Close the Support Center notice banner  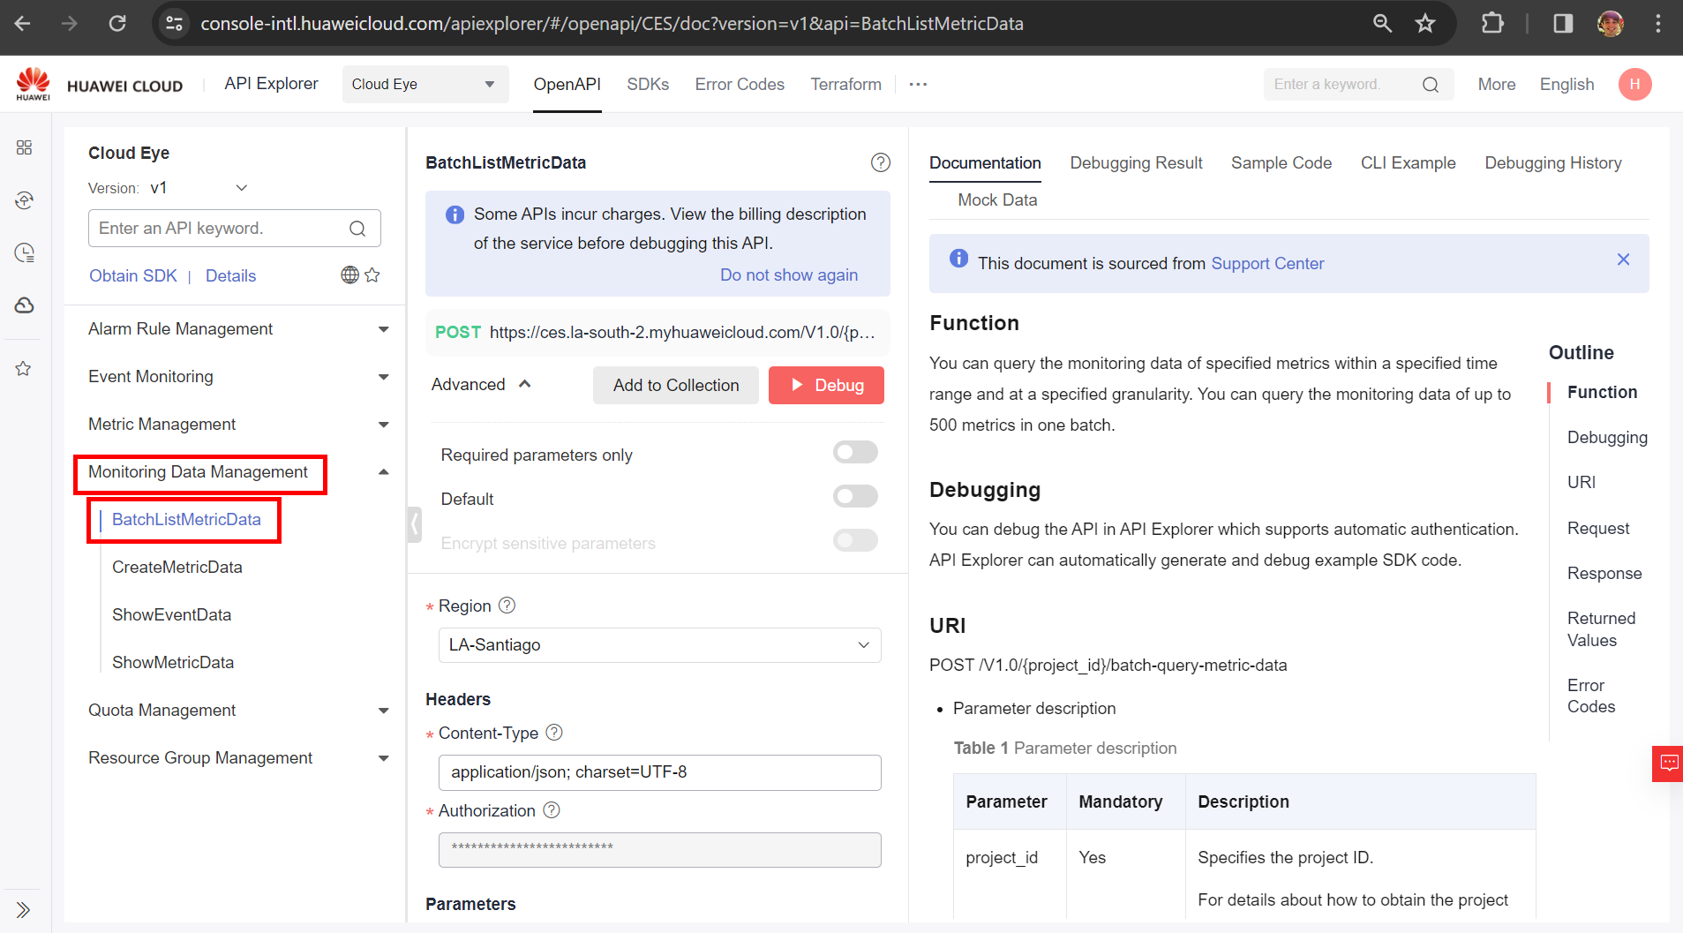pos(1623,260)
